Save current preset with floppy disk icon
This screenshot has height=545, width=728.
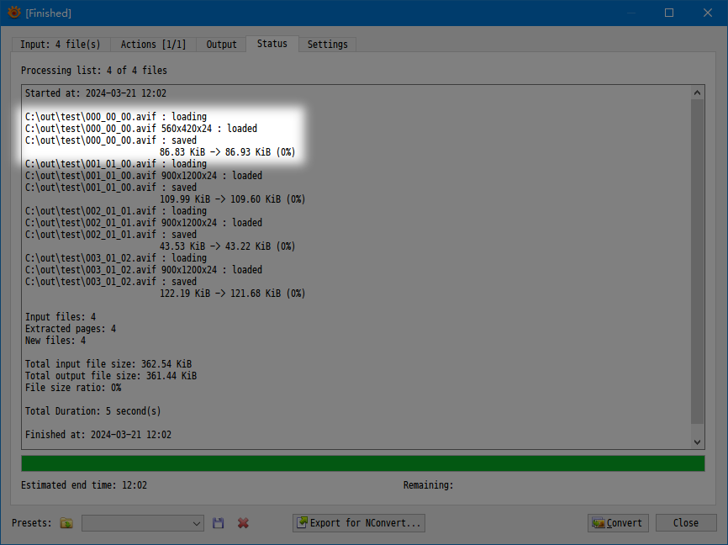click(x=219, y=523)
